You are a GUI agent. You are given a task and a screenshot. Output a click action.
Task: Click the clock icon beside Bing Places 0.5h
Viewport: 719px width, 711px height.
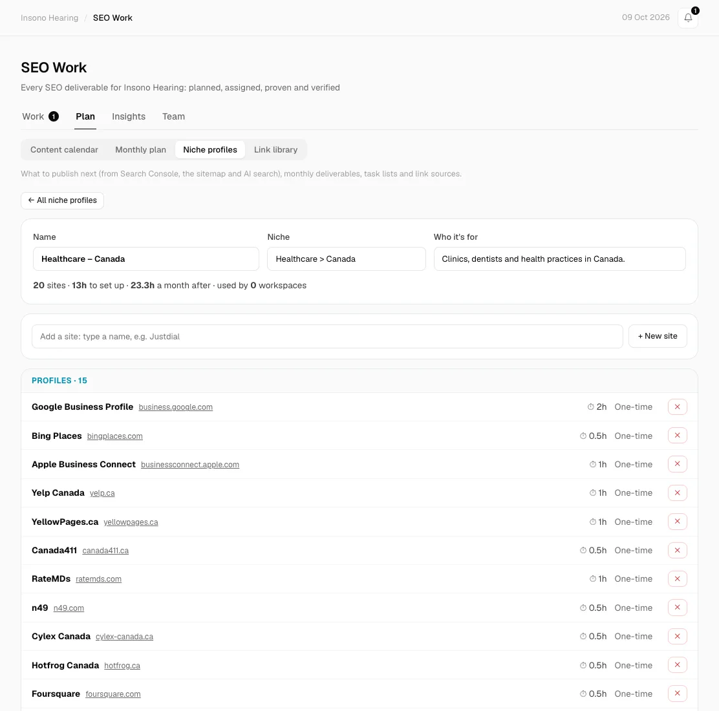583,436
